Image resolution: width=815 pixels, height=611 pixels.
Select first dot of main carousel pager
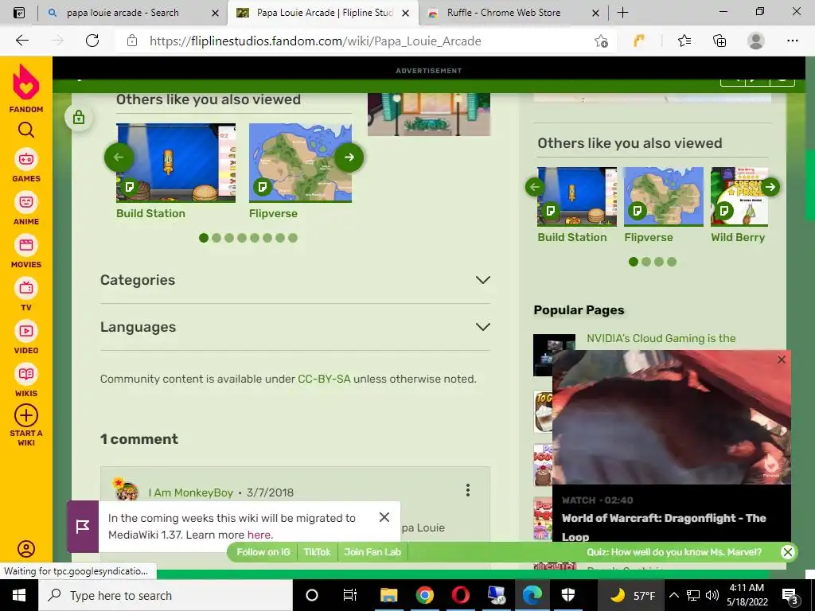204,238
